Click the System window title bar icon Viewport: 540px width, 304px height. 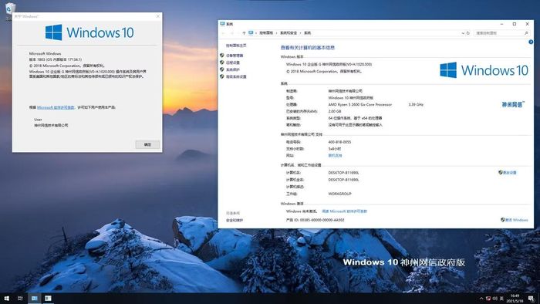(x=222, y=24)
